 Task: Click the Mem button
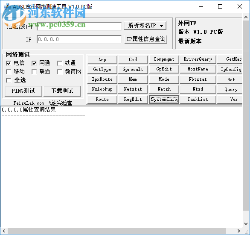(x=133, y=79)
